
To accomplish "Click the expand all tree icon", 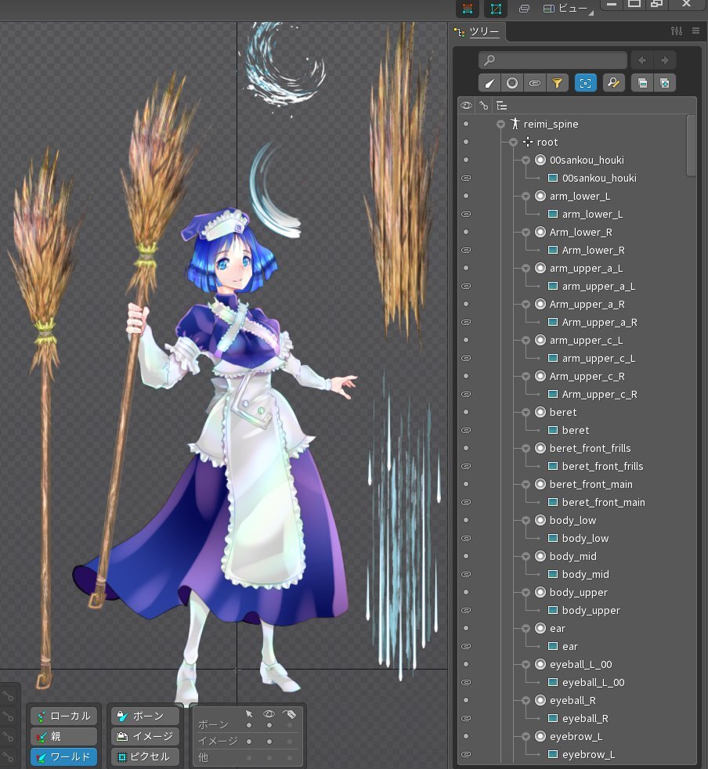I will [x=665, y=83].
